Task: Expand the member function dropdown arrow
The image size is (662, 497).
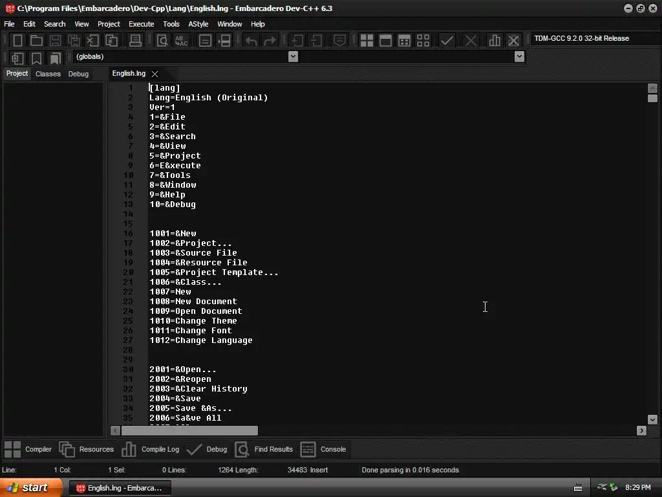Action: click(519, 56)
